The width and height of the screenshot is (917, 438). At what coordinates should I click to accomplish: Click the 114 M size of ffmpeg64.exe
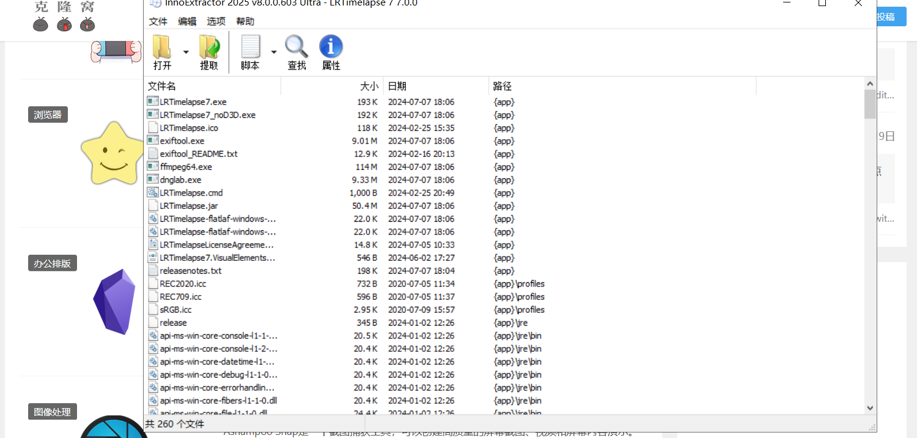pyautogui.click(x=367, y=167)
